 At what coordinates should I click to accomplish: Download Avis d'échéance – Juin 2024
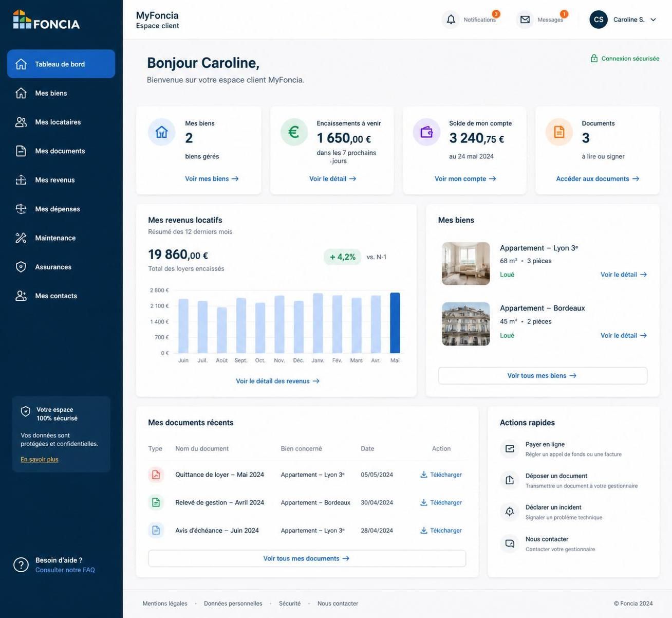pos(441,530)
